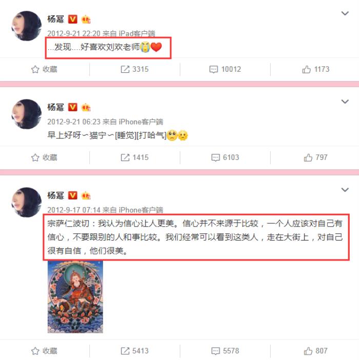Open 杨幂 username on the first post
The height and width of the screenshot is (360, 359).
[x=55, y=19]
